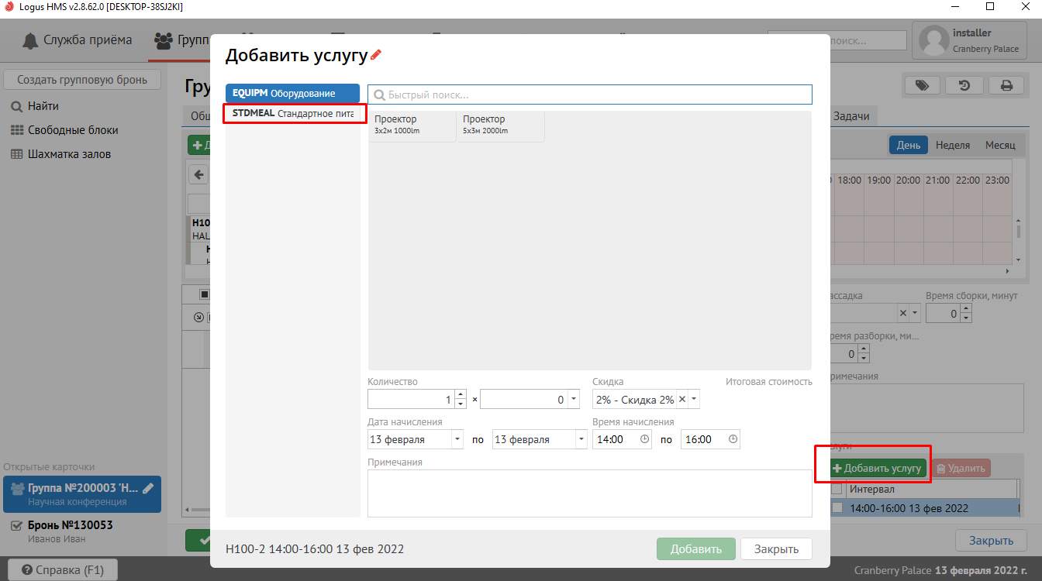Tick the checkbox for the 14:00-16:00 interval row

point(837,508)
